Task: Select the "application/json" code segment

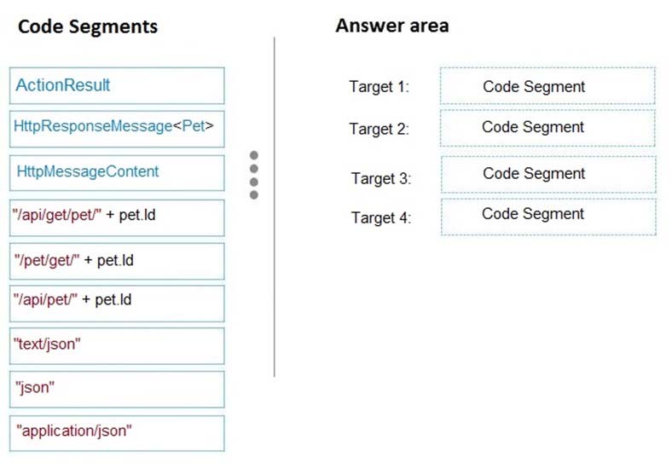Action: pyautogui.click(x=117, y=433)
